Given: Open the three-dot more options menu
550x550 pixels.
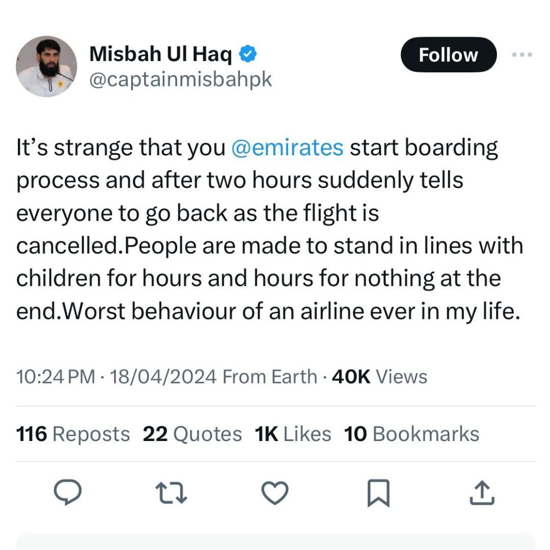Looking at the screenshot, I should coord(523,54).
